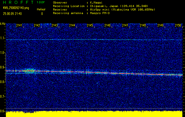Click the time marker 2145
Screen dimensions: 185x117
pyautogui.click(x=90, y=25)
